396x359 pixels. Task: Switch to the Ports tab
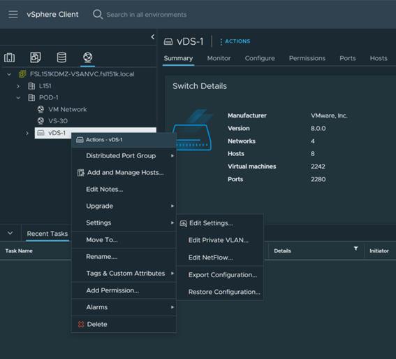pyautogui.click(x=348, y=58)
